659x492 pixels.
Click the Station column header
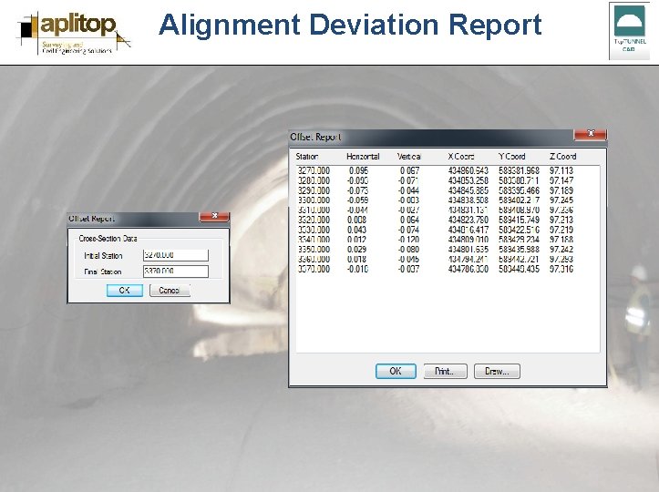click(307, 157)
